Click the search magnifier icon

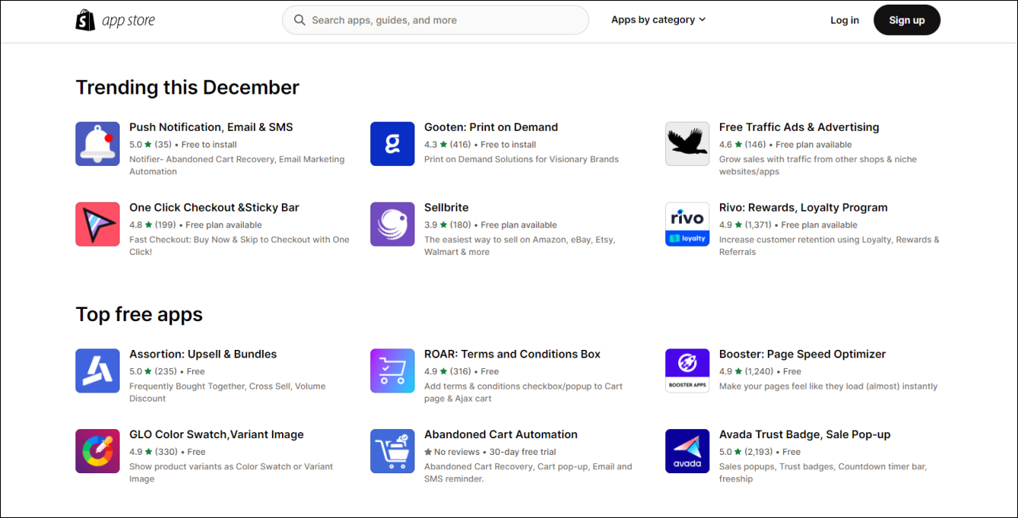tap(300, 21)
